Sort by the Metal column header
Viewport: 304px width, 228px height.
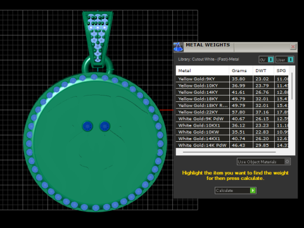(203, 71)
